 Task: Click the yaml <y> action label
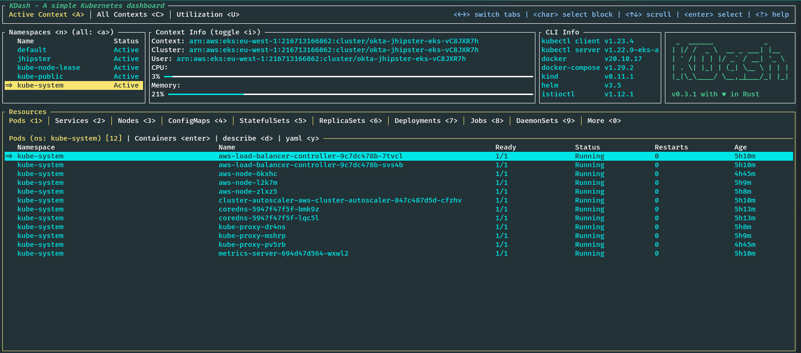click(302, 138)
